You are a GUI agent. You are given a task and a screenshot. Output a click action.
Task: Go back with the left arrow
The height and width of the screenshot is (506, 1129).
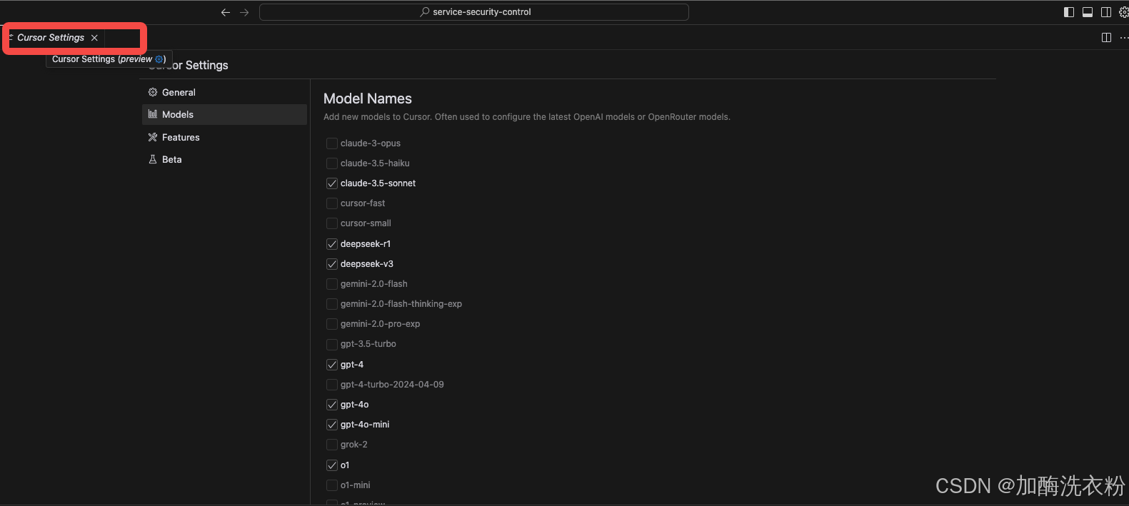click(226, 12)
